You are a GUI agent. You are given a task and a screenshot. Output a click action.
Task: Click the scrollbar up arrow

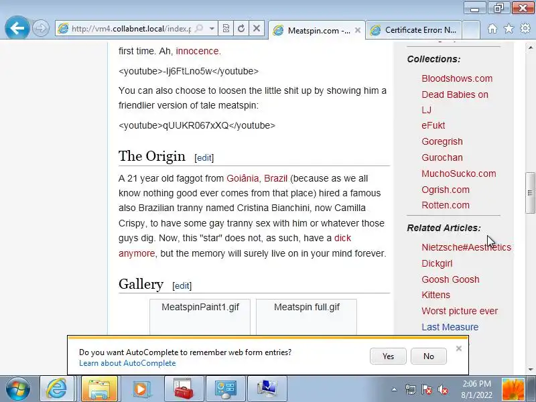point(531,48)
